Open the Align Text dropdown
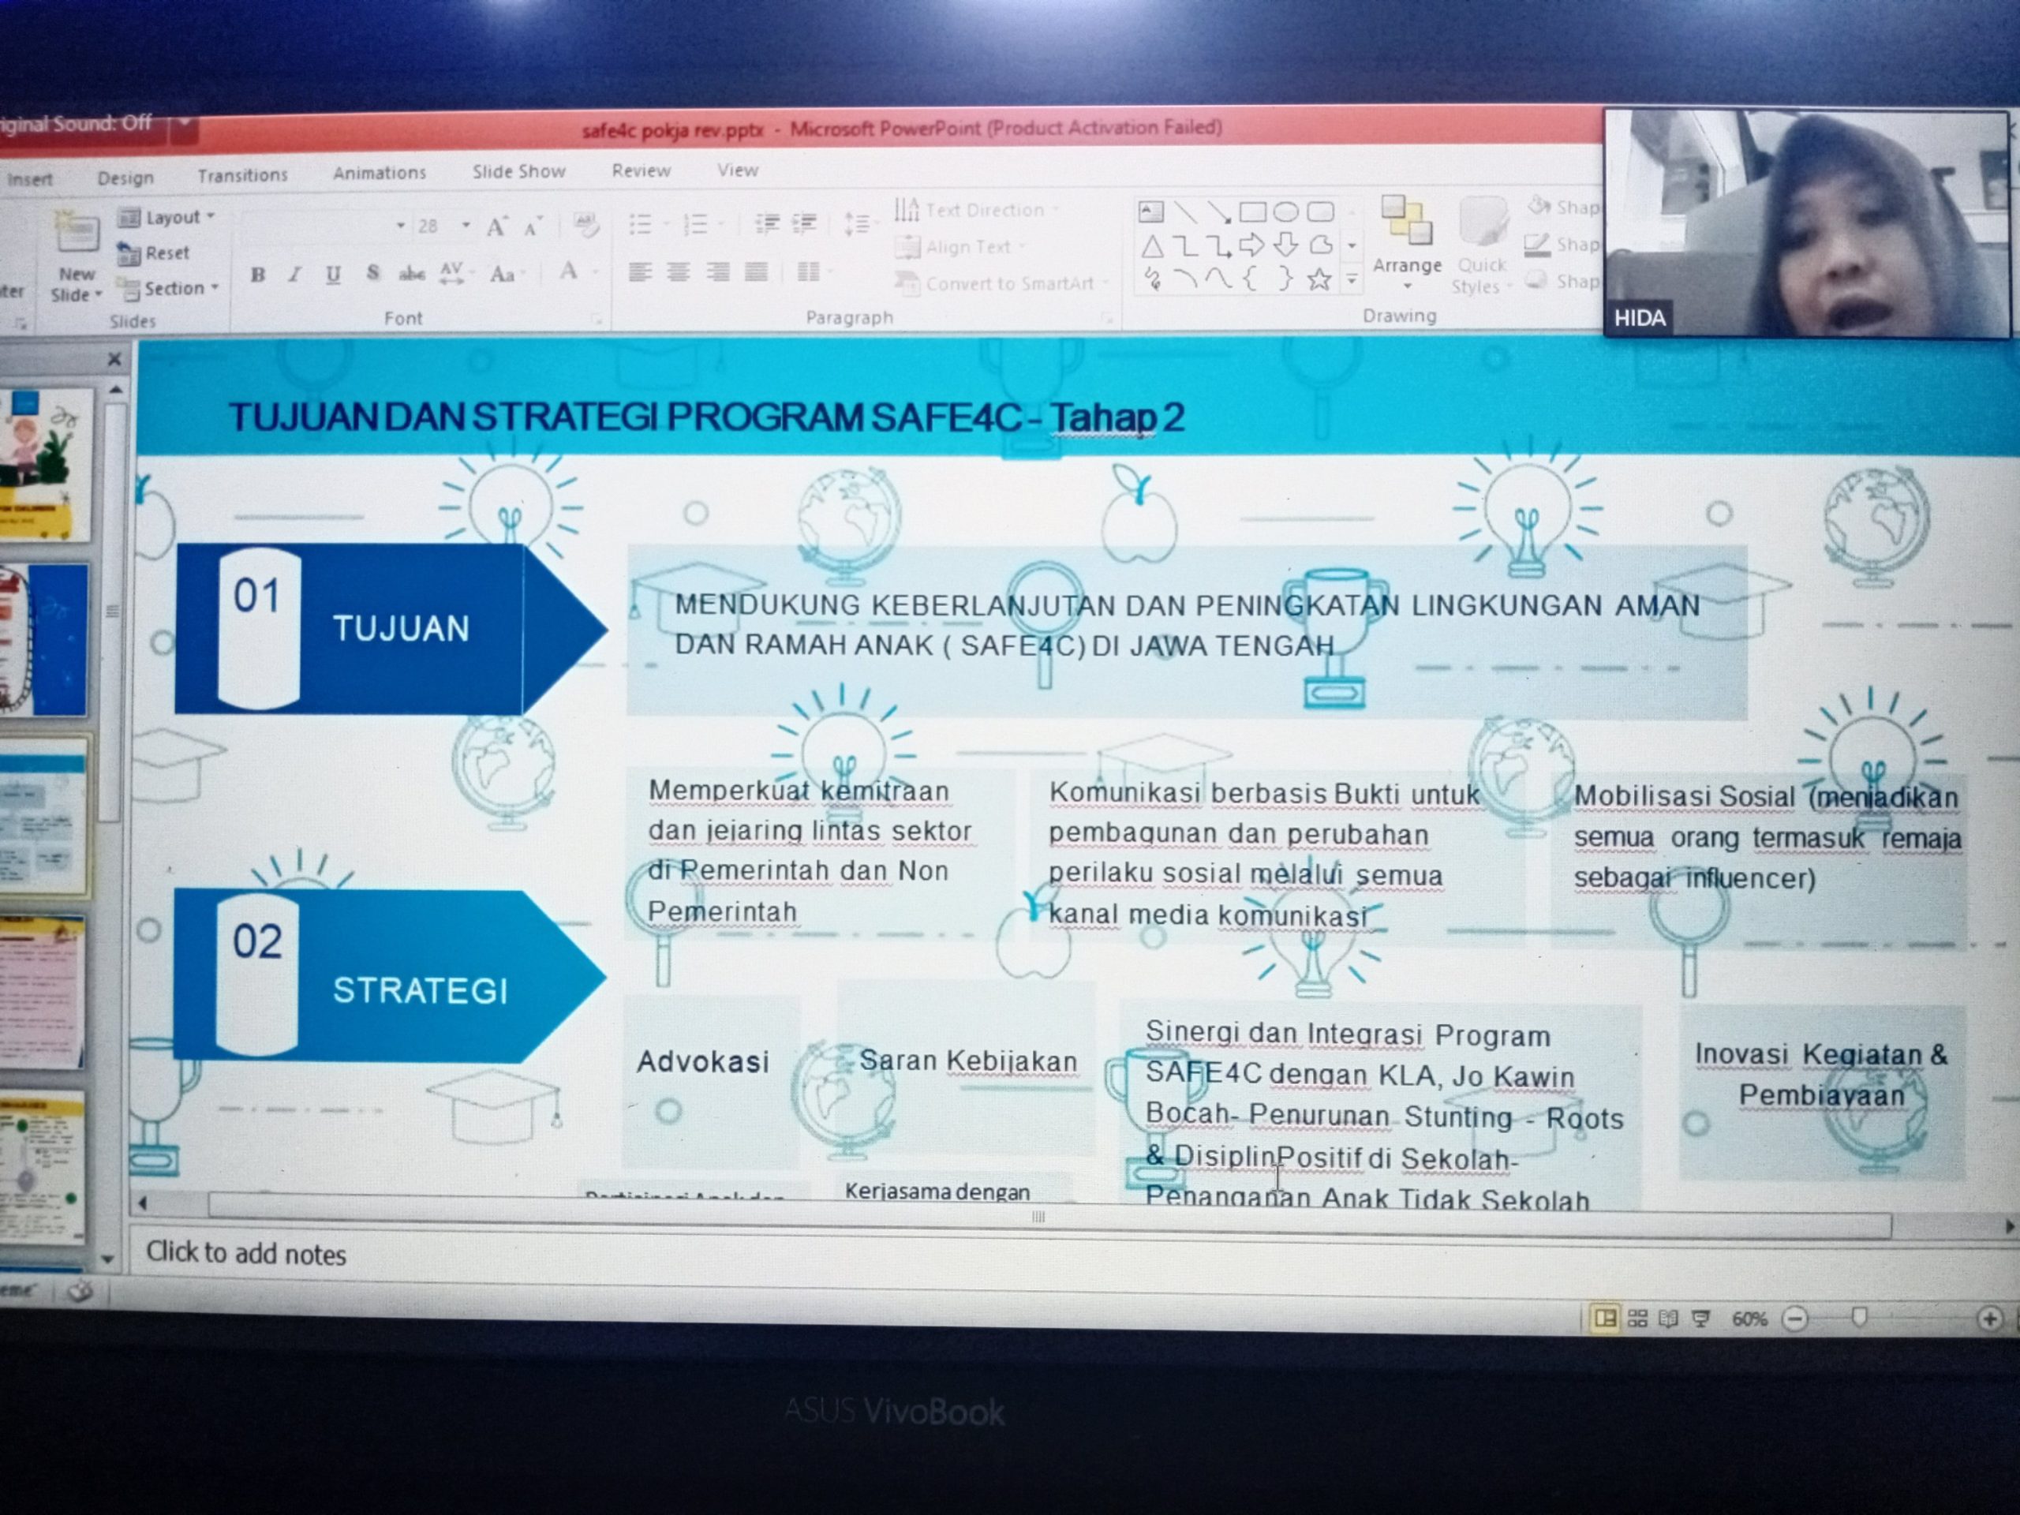The width and height of the screenshot is (2020, 1515). click(961, 246)
